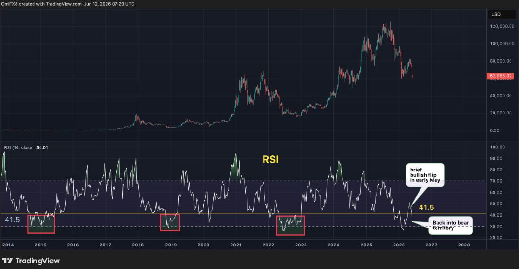Click the red 62,955.37 price label
519x269 pixels.
point(501,76)
